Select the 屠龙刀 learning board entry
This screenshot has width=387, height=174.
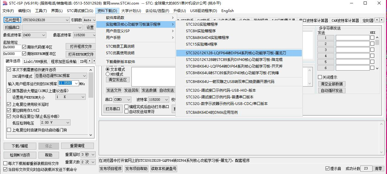pos(239,53)
